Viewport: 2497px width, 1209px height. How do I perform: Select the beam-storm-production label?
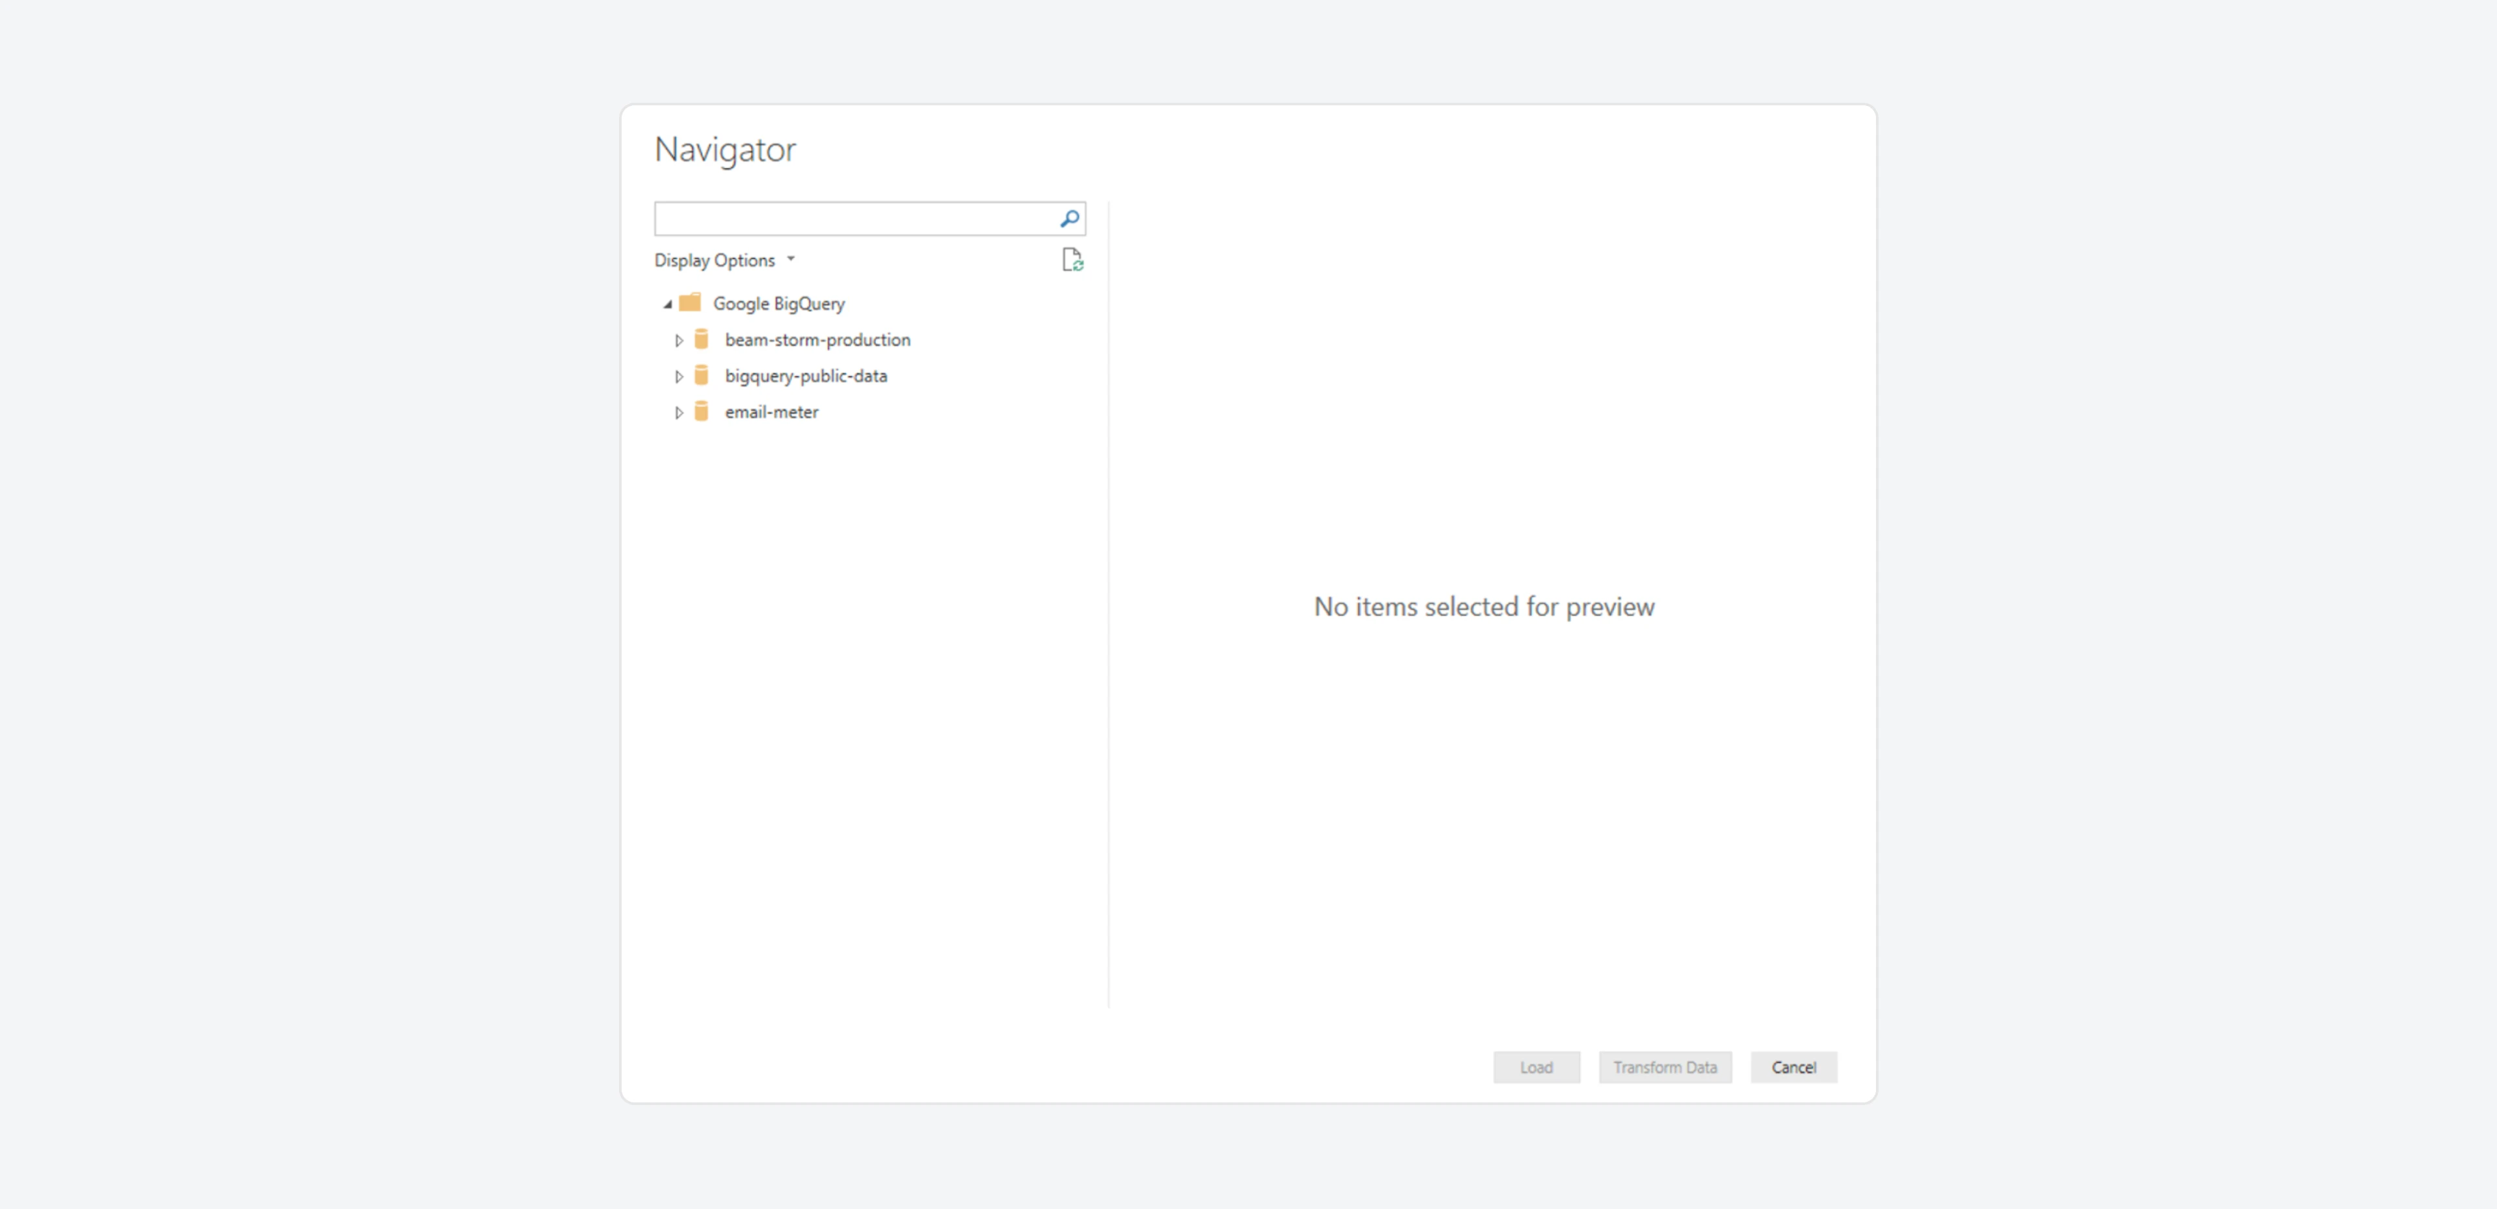coord(818,340)
